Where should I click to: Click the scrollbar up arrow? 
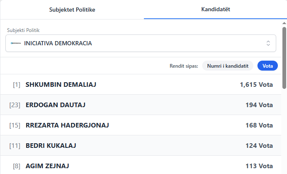coord(285,23)
